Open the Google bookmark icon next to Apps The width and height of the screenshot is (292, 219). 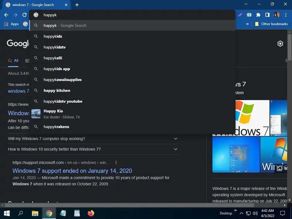pos(25,24)
